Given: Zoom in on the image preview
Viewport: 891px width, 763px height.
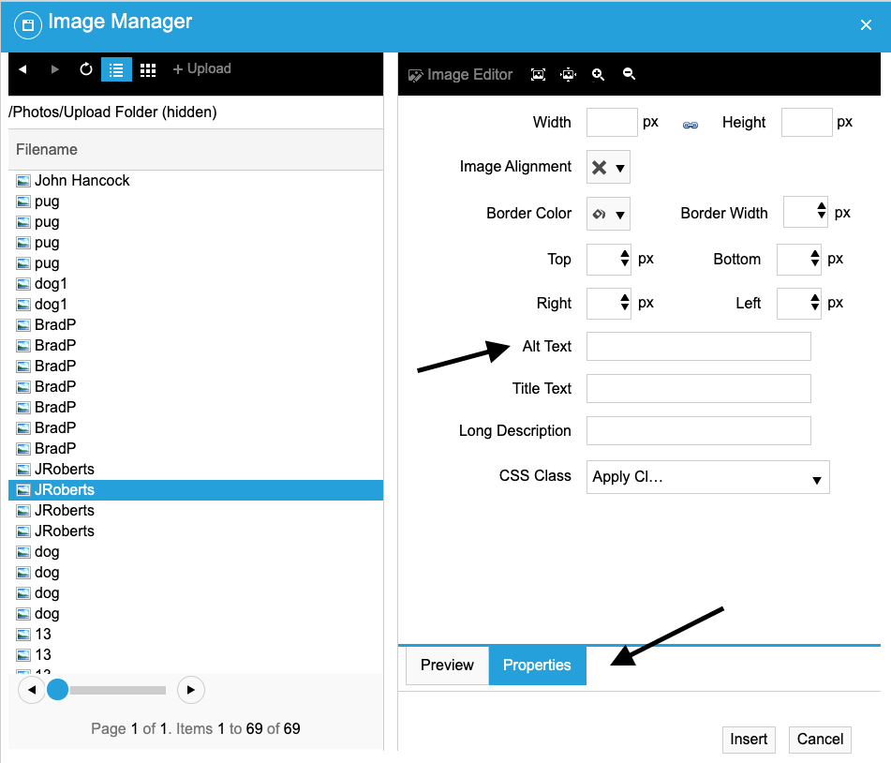Looking at the screenshot, I should pyautogui.click(x=599, y=74).
